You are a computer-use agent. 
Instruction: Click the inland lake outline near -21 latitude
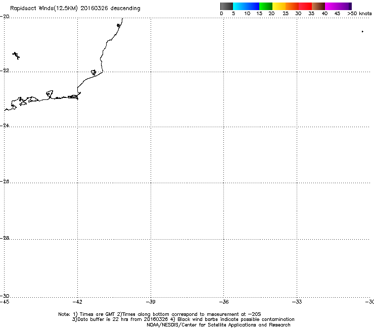16,56
